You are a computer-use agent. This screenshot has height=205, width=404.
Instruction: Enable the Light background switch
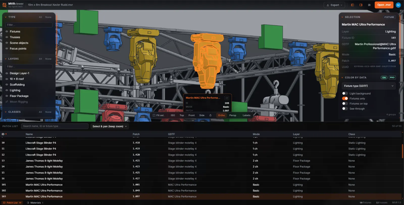345,93
